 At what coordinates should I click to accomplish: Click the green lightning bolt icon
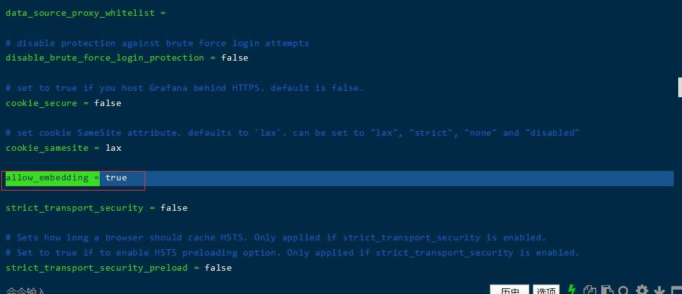[x=572, y=290]
